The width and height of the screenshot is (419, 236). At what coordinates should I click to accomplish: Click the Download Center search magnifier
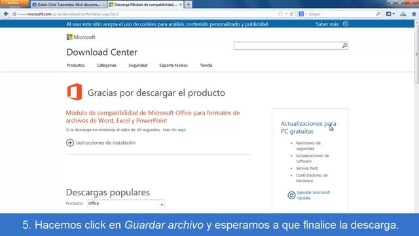tap(344, 46)
